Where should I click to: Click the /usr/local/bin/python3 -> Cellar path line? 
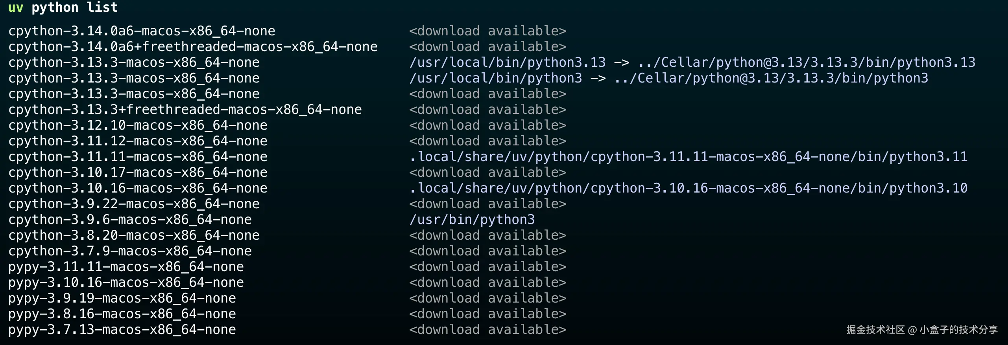point(668,78)
